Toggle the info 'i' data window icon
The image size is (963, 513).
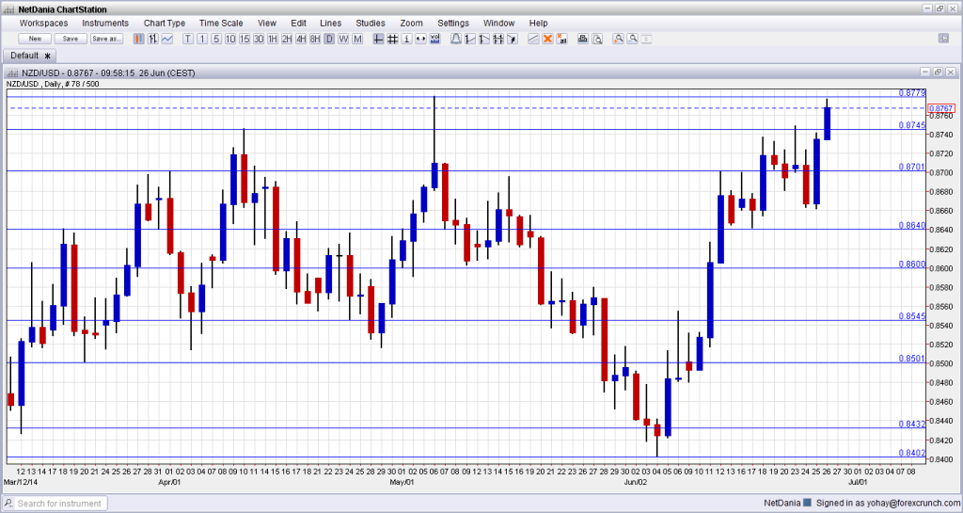click(x=406, y=39)
